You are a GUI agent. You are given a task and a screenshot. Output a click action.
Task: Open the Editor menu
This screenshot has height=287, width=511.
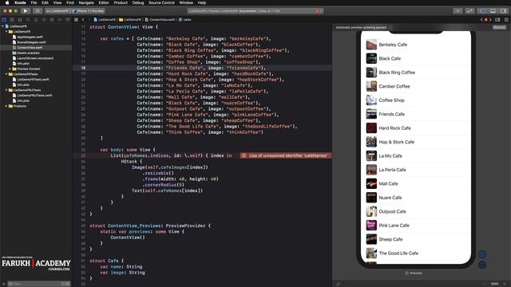click(x=104, y=2)
